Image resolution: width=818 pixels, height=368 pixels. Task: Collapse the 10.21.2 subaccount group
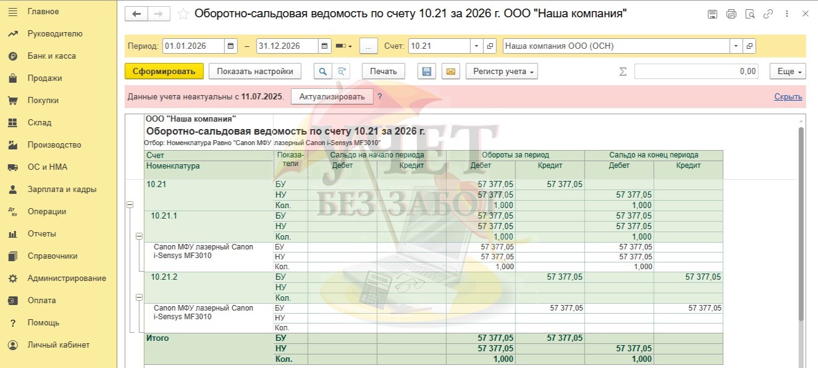[x=139, y=298]
